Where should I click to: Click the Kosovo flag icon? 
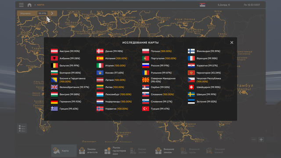[100, 73]
